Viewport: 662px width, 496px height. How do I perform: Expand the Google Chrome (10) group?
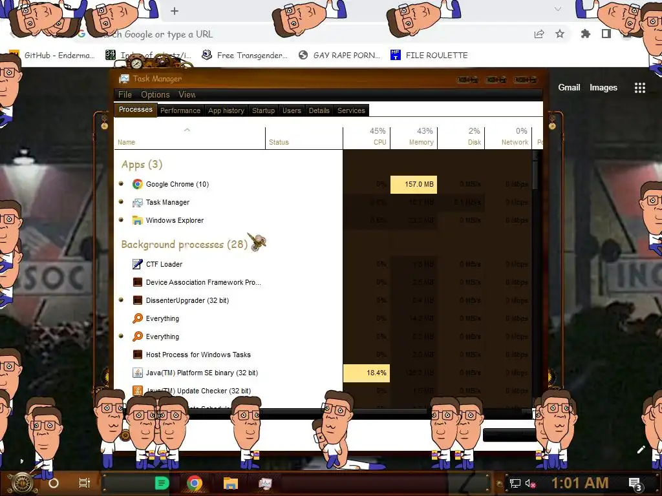[121, 183]
